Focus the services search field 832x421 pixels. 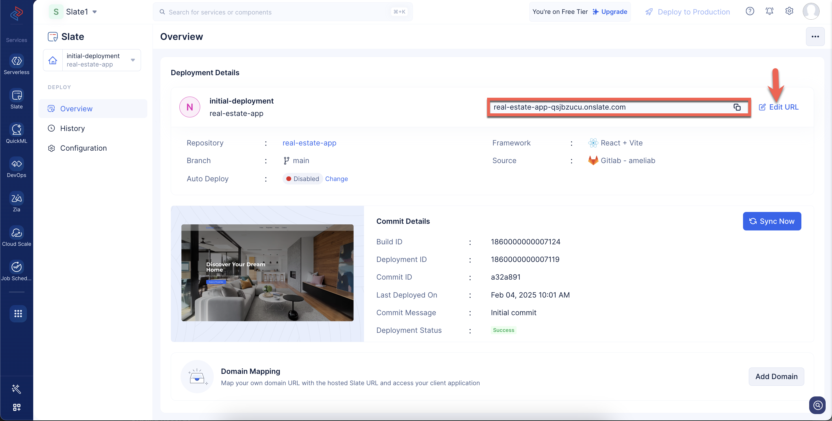click(x=283, y=12)
